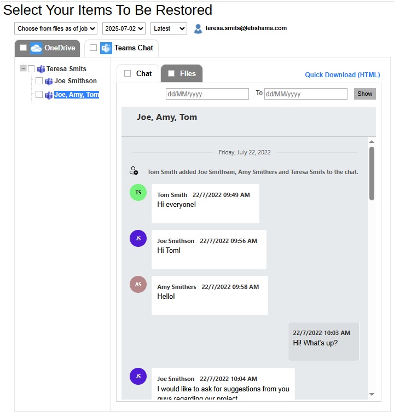
Task: Click the member-added icon in chat
Action: click(134, 171)
